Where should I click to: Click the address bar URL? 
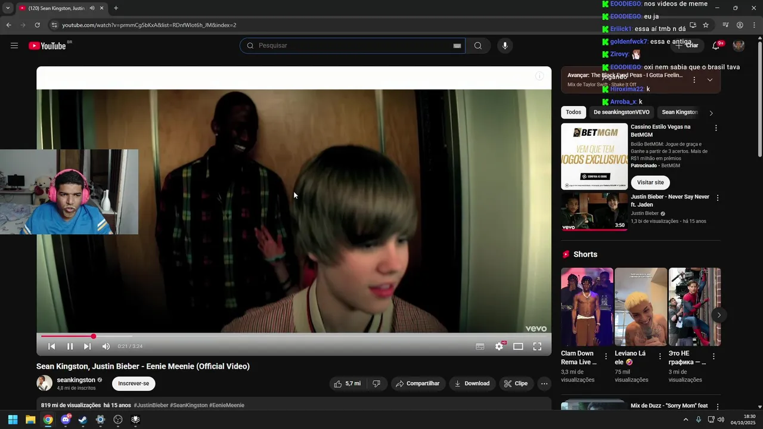click(x=149, y=25)
